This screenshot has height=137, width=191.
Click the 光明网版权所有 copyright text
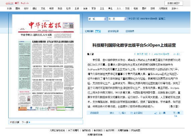(95, 135)
